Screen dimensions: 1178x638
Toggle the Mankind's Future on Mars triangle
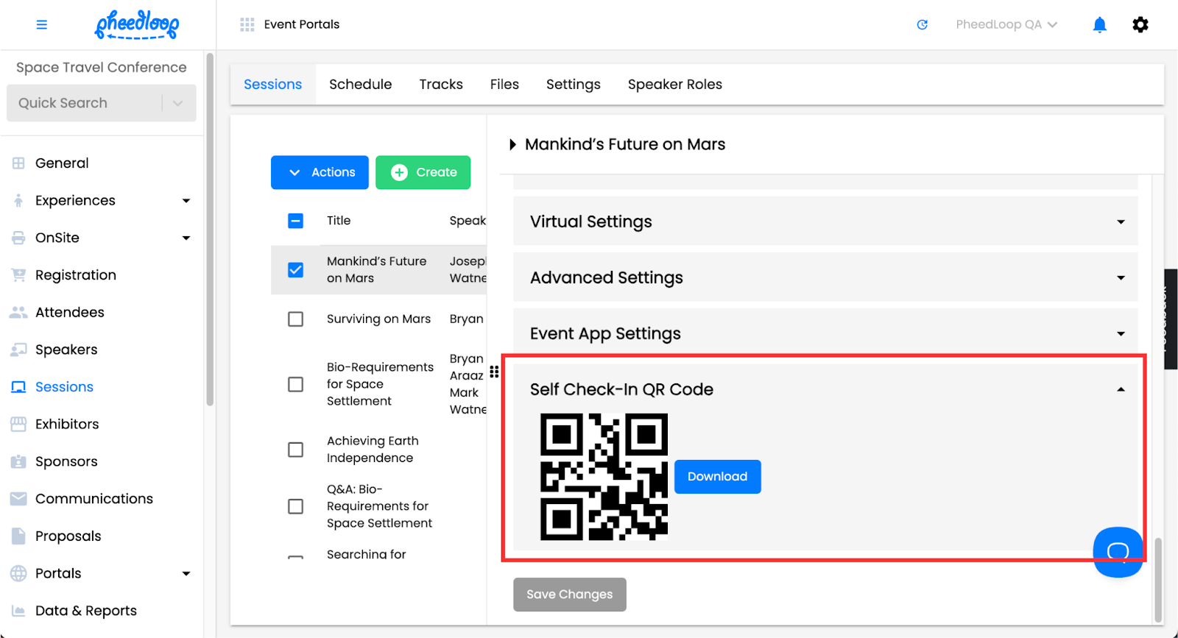(512, 145)
